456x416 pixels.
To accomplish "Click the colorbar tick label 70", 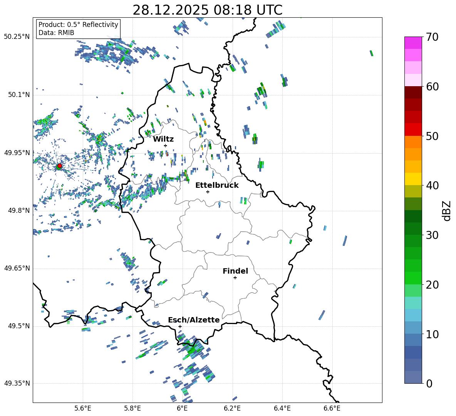I will [x=432, y=37].
